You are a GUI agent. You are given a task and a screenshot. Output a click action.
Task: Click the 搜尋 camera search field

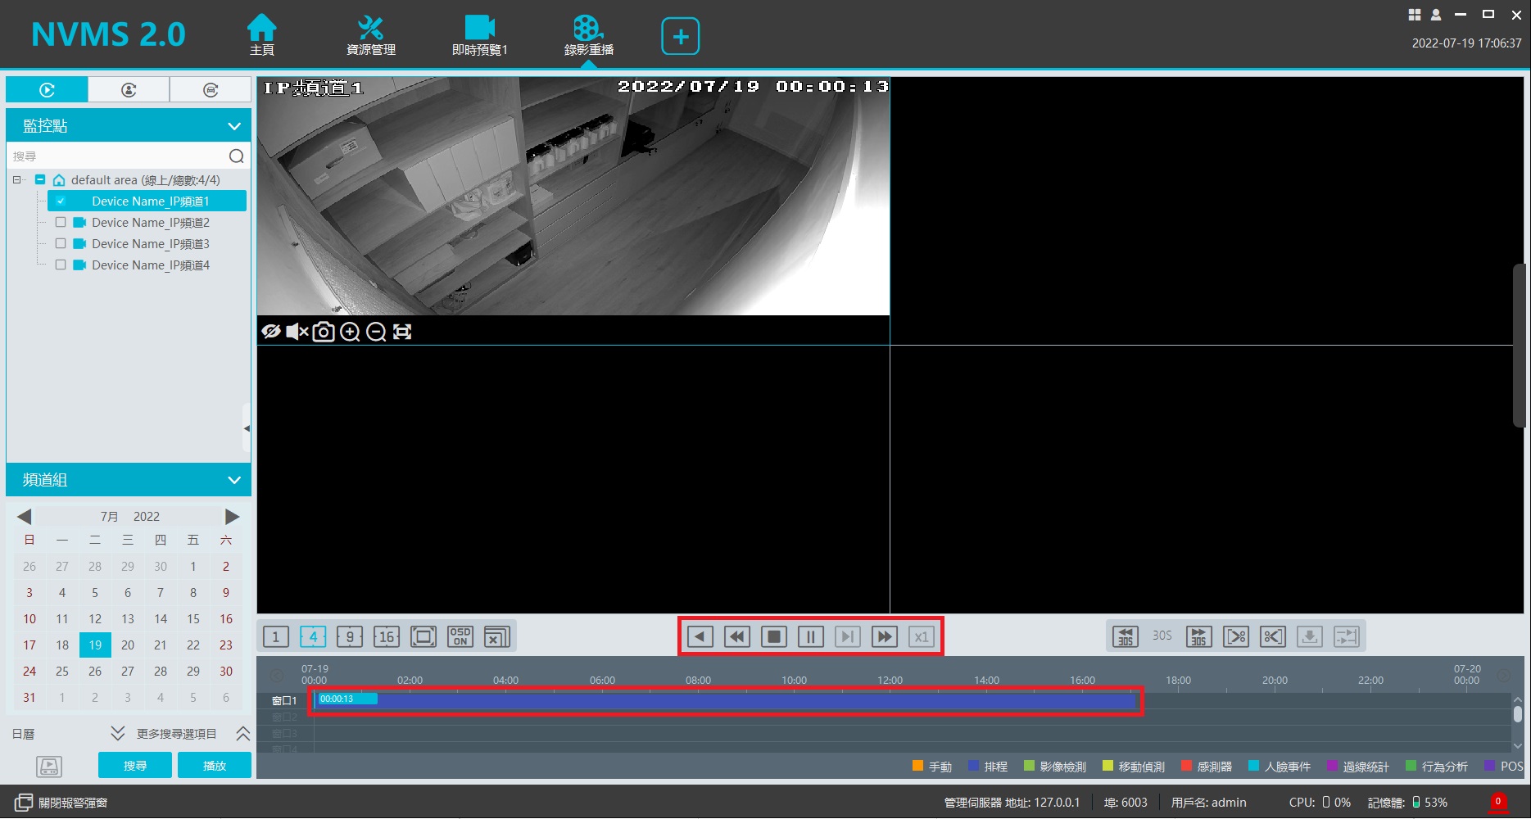117,156
